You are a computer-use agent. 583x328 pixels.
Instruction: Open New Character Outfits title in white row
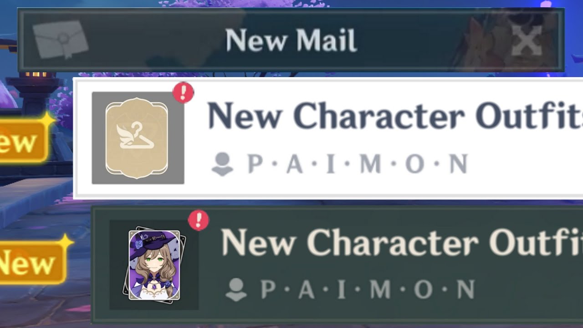pyautogui.click(x=395, y=115)
